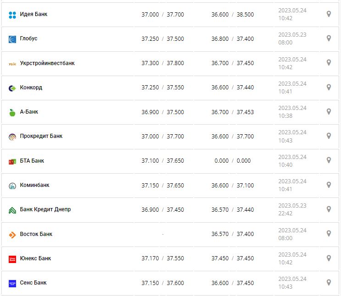This screenshot has height=296, width=341.
Task: Click the green А-Банк apple logo
Action: pyautogui.click(x=12, y=112)
